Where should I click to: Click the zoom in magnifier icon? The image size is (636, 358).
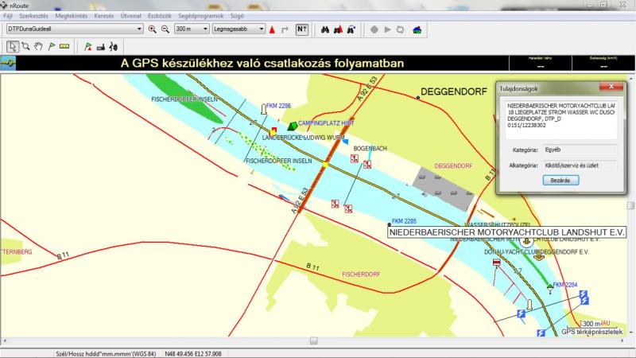pyautogui.click(x=152, y=29)
